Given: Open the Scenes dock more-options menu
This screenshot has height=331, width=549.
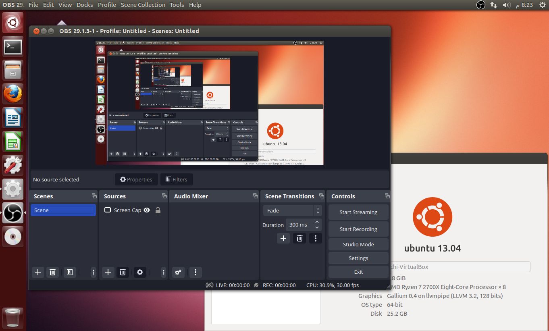Looking at the screenshot, I should 94,272.
